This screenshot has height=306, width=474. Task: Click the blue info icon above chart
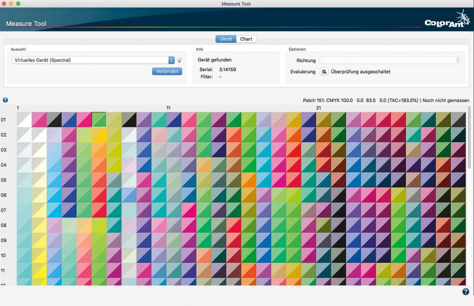[6, 100]
